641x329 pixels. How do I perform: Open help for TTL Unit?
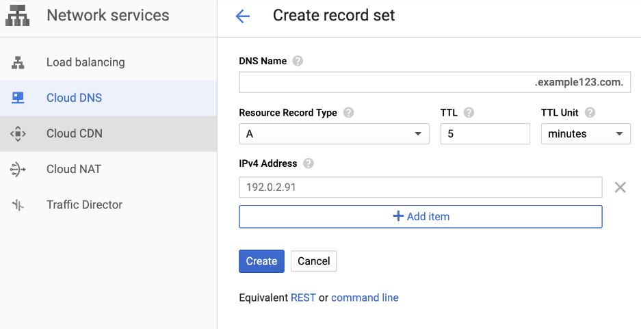(x=590, y=113)
